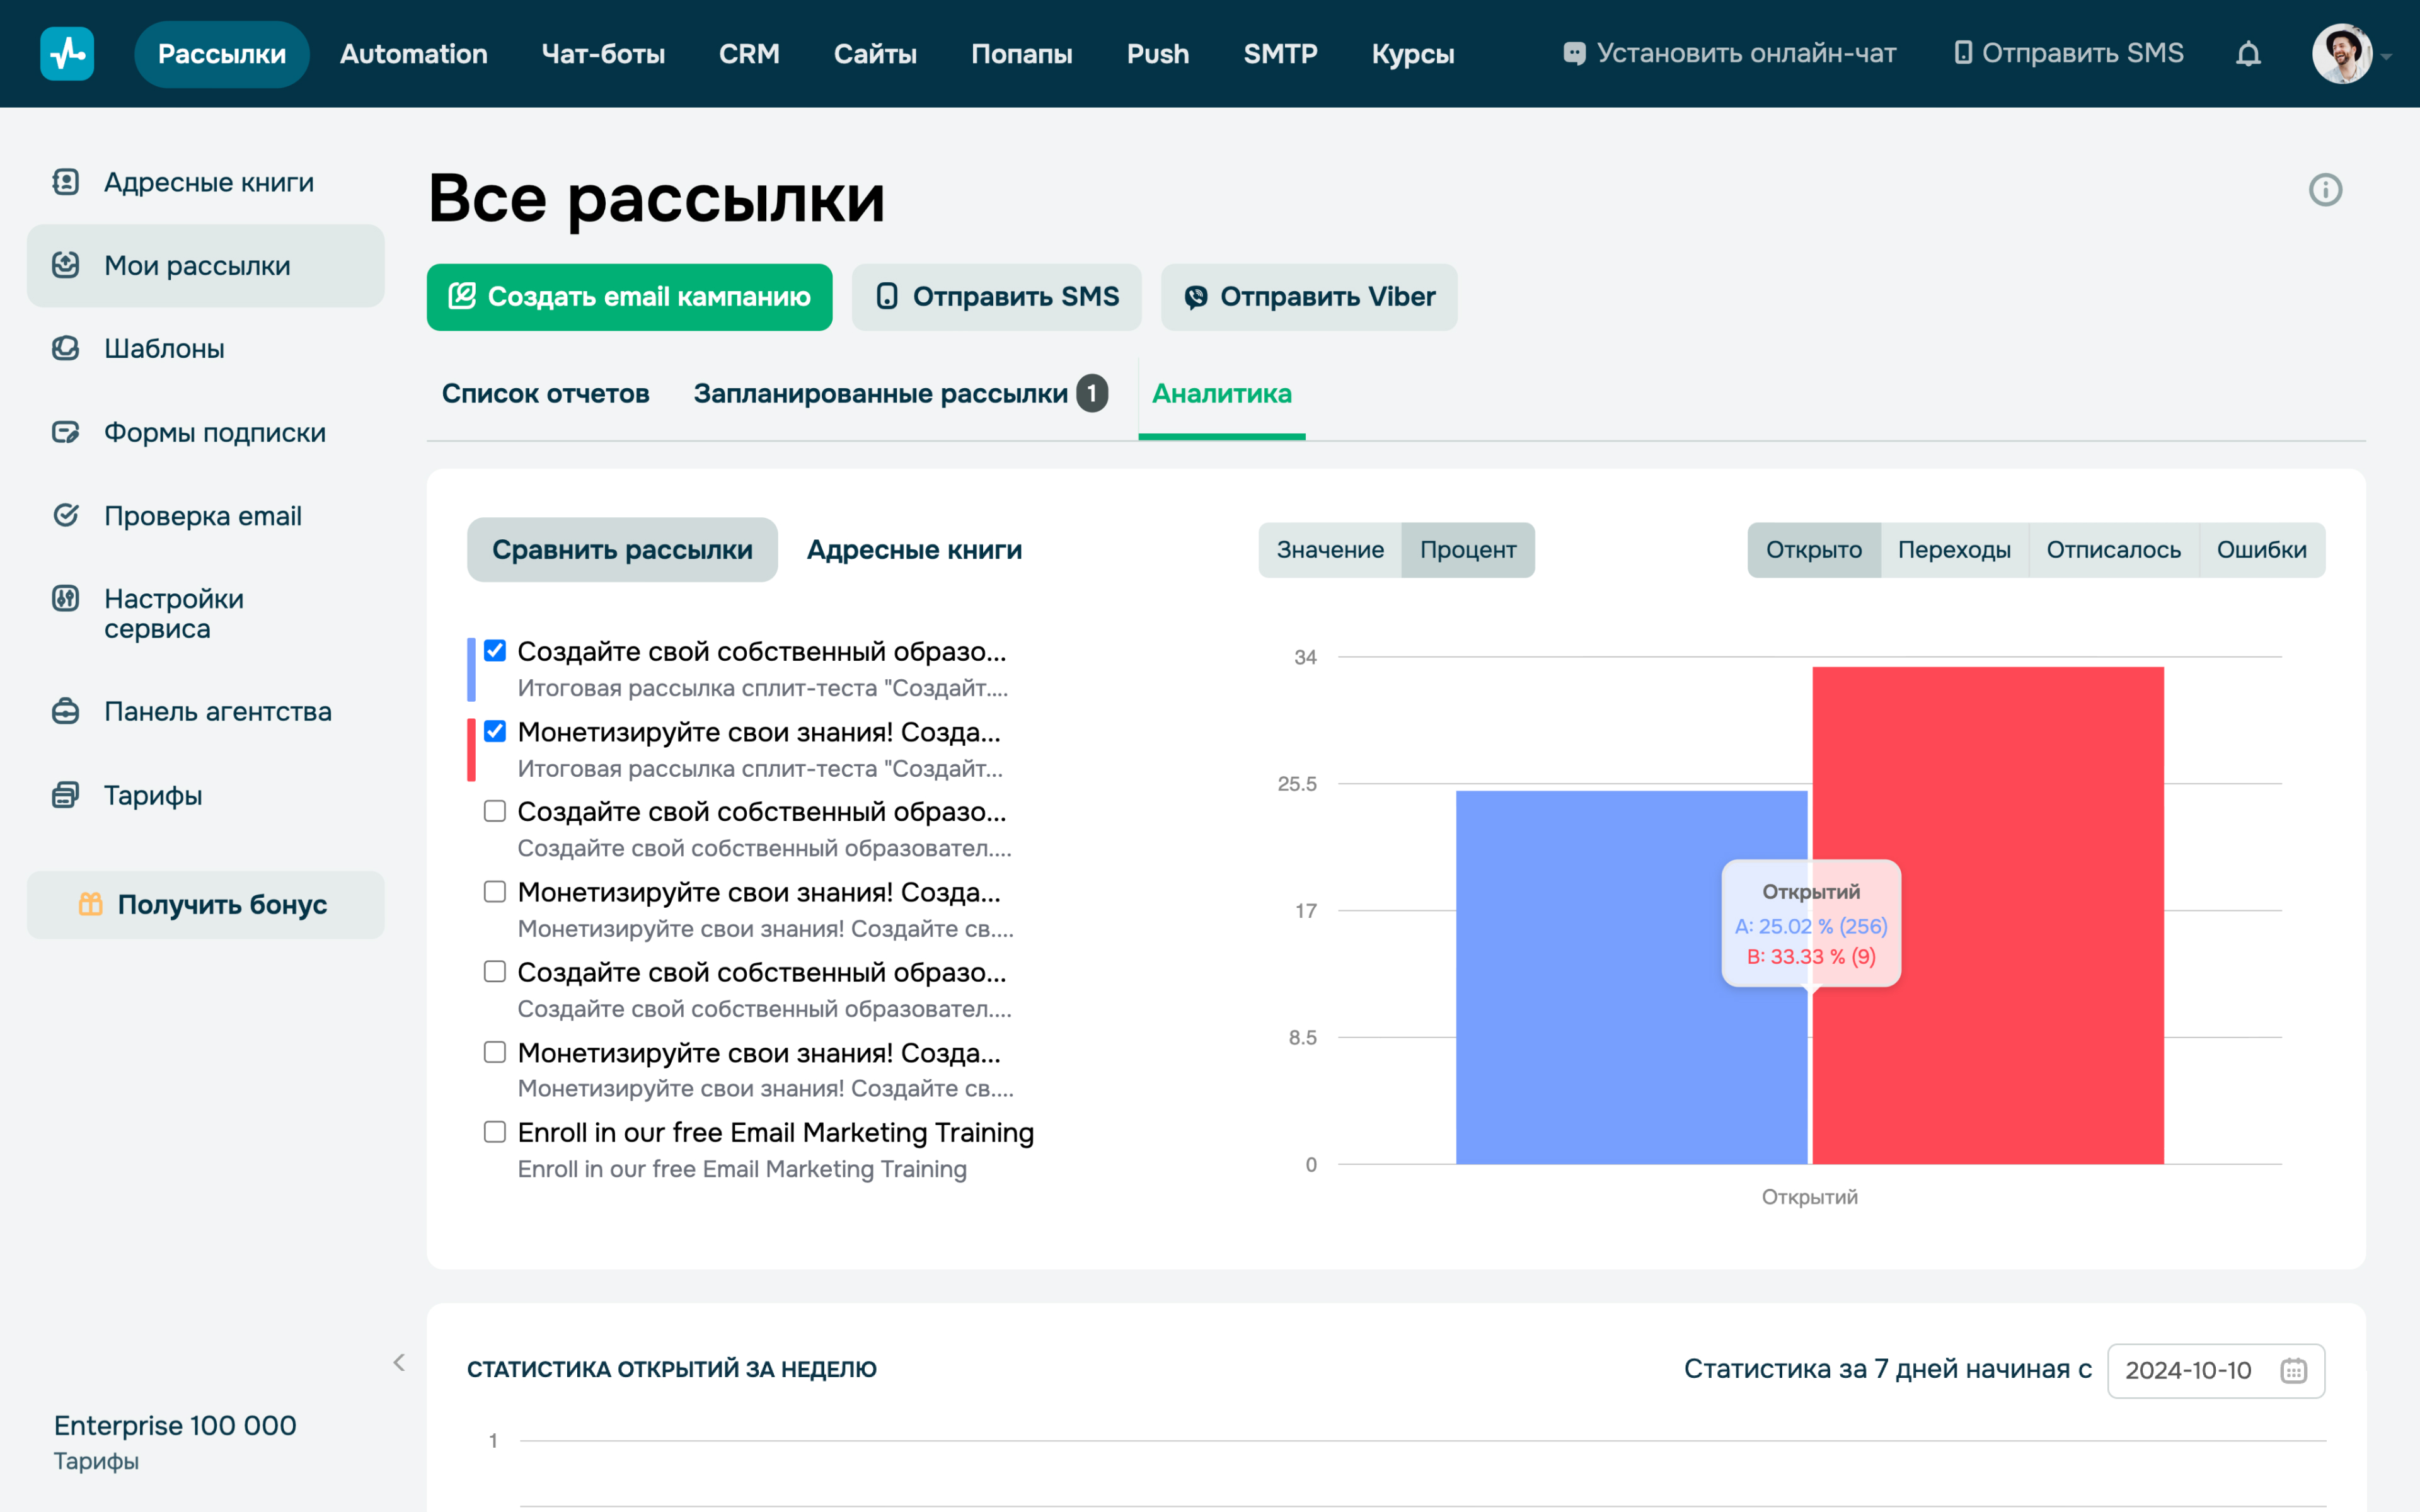This screenshot has width=2420, height=1512.
Task: Check the sixth campaign Монетизируйте свои знания
Action: tap(495, 1052)
